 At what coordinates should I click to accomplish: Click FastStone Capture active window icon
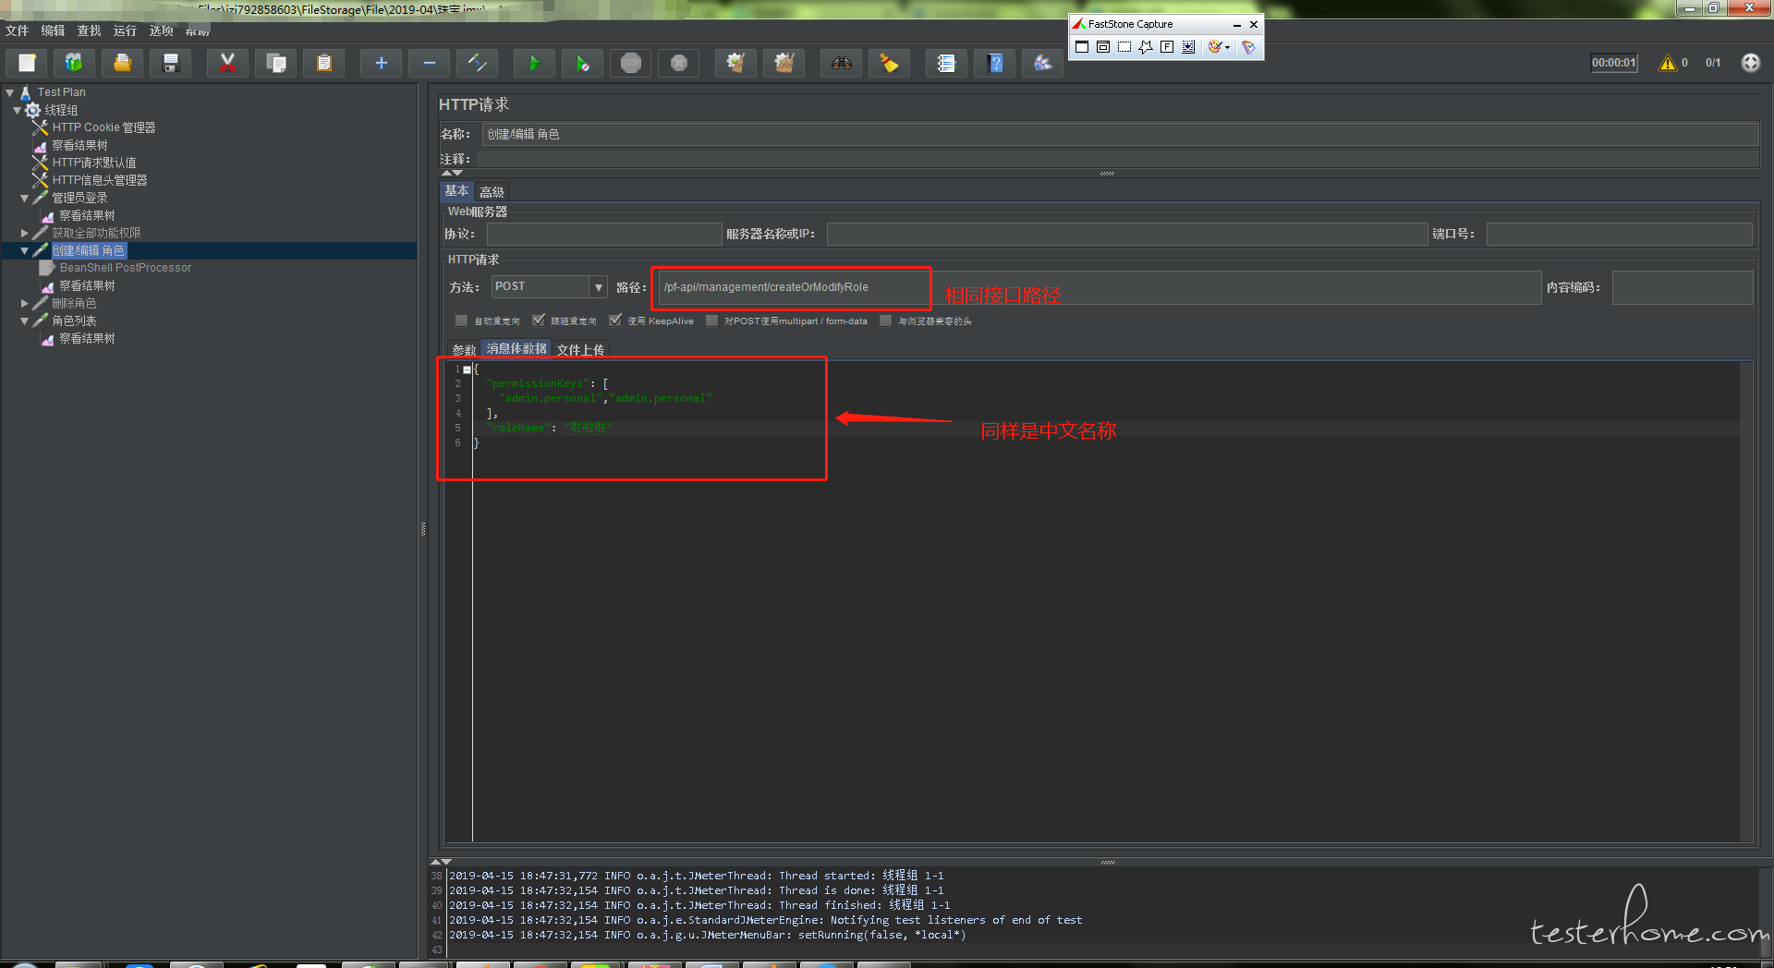[x=1082, y=47]
